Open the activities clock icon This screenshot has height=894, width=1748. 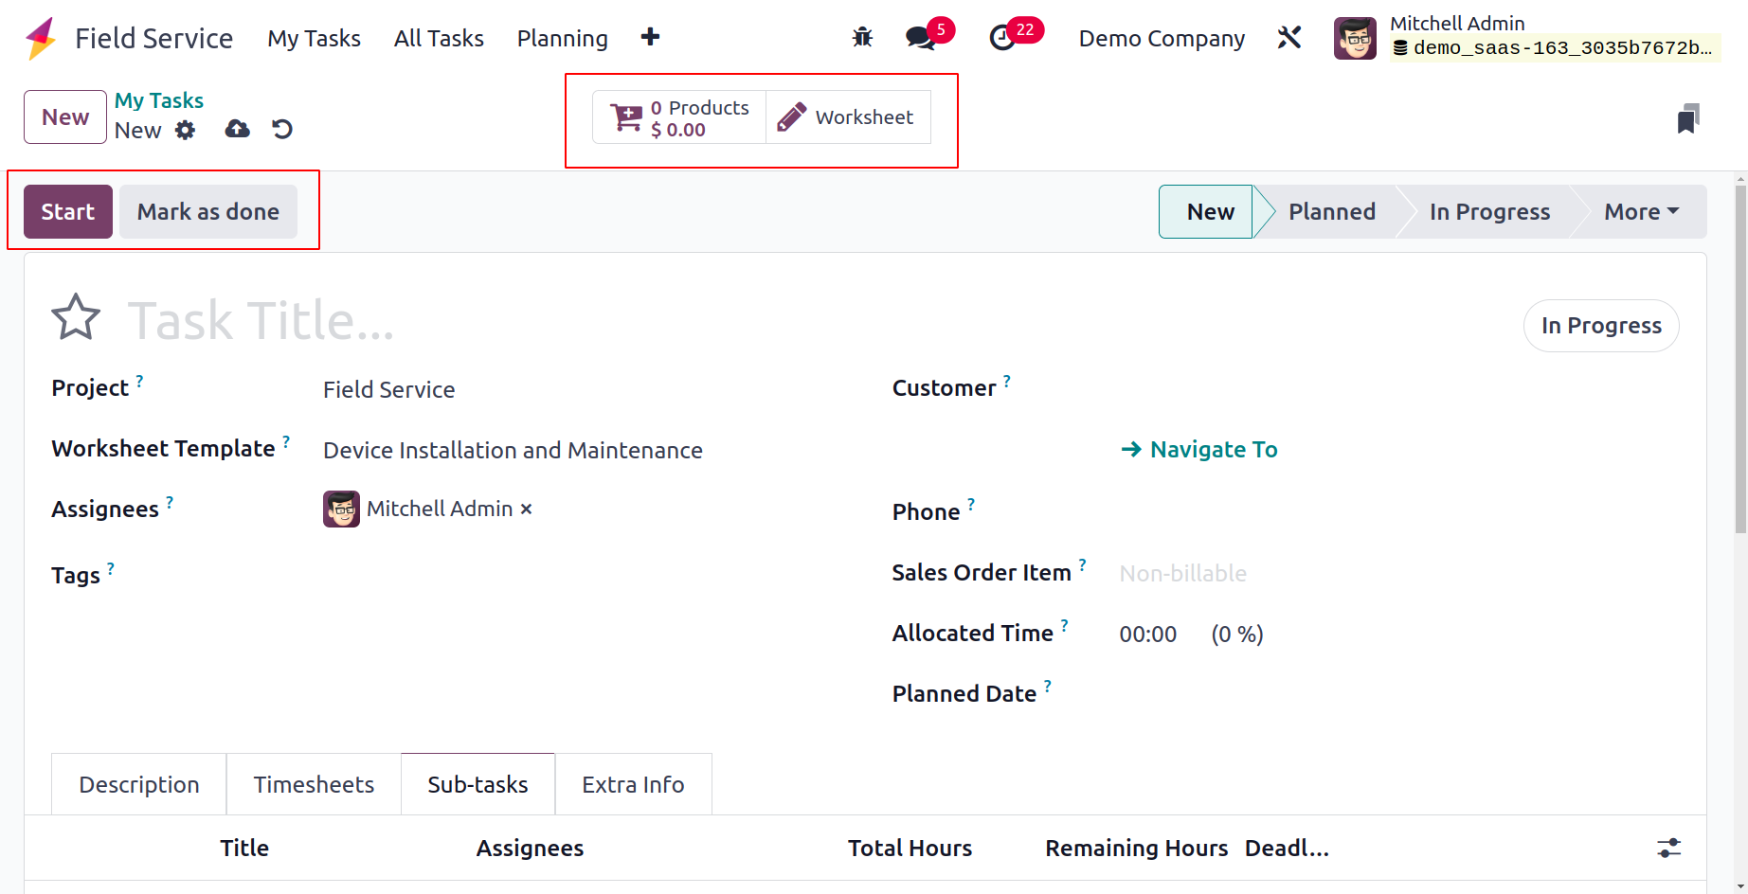1002,38
